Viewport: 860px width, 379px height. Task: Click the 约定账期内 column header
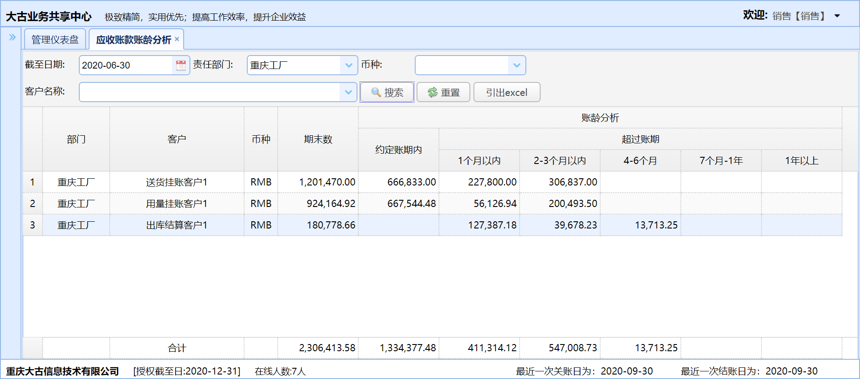398,150
